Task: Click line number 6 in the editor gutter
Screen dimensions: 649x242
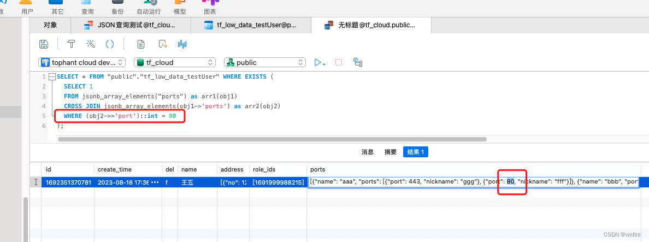Action: click(44, 126)
